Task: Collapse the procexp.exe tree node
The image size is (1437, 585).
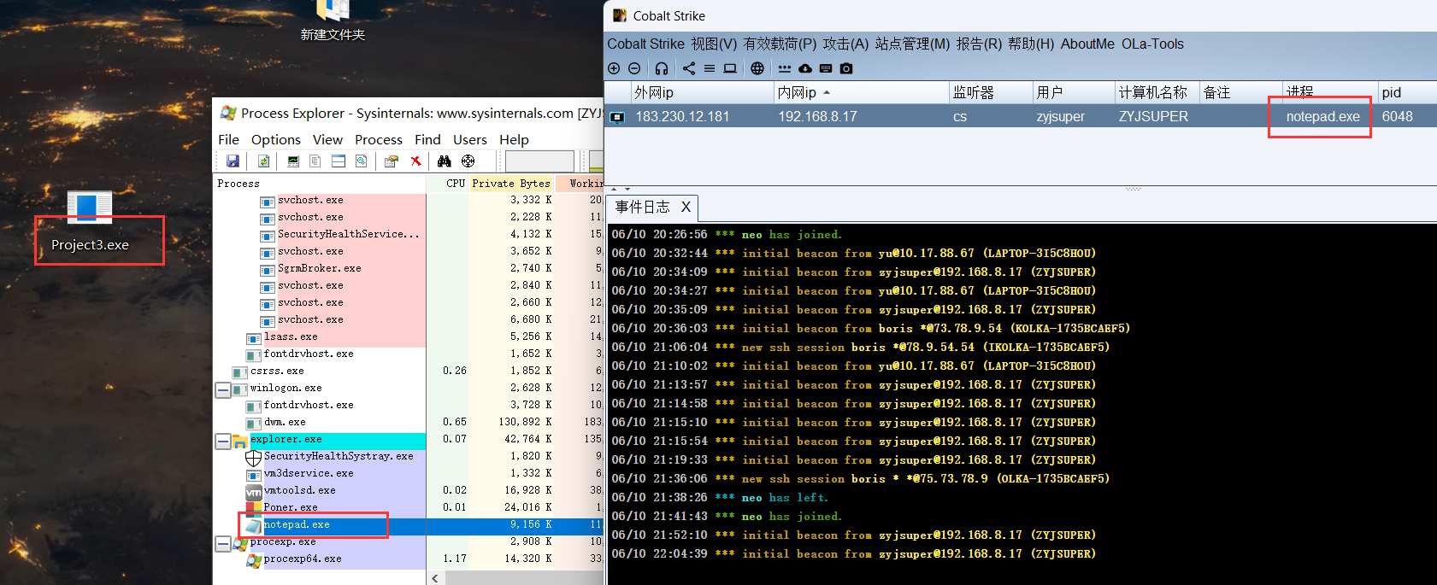Action: (x=222, y=543)
